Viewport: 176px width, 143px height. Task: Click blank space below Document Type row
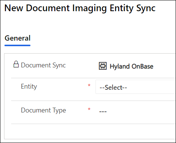[90, 131]
